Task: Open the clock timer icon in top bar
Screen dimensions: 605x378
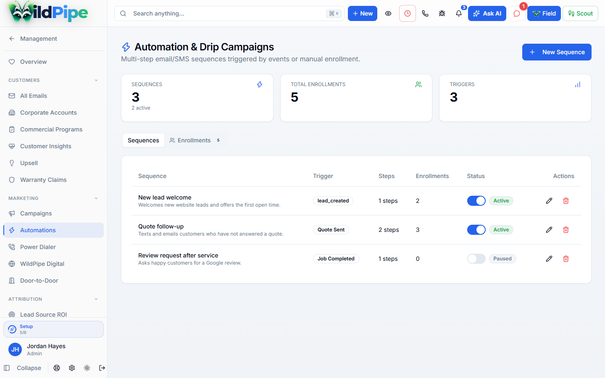Action: [x=408, y=13]
